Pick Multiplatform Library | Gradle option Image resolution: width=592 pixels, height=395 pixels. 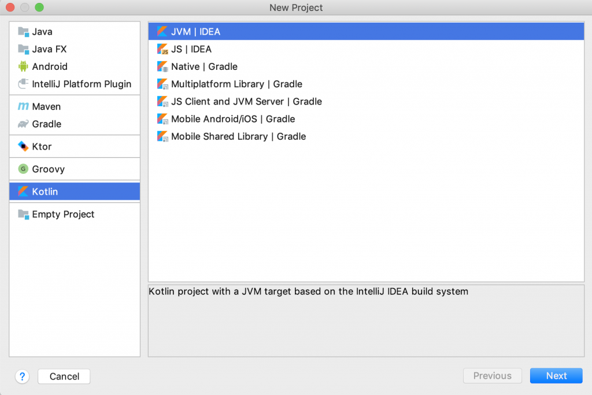pyautogui.click(x=236, y=84)
